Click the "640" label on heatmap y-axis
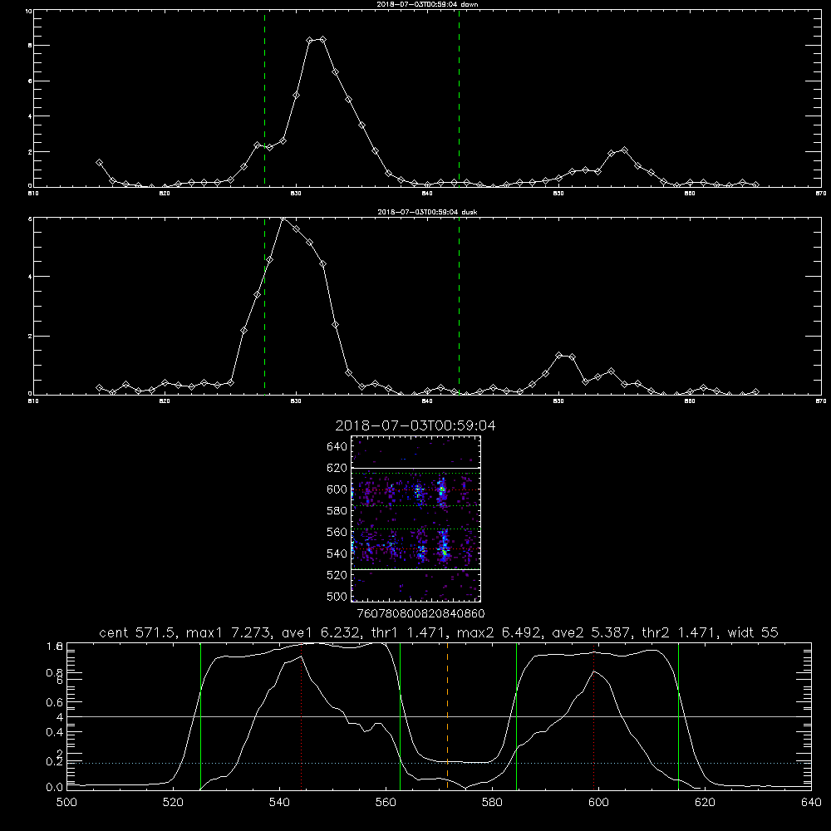This screenshot has width=831, height=831. tap(337, 446)
